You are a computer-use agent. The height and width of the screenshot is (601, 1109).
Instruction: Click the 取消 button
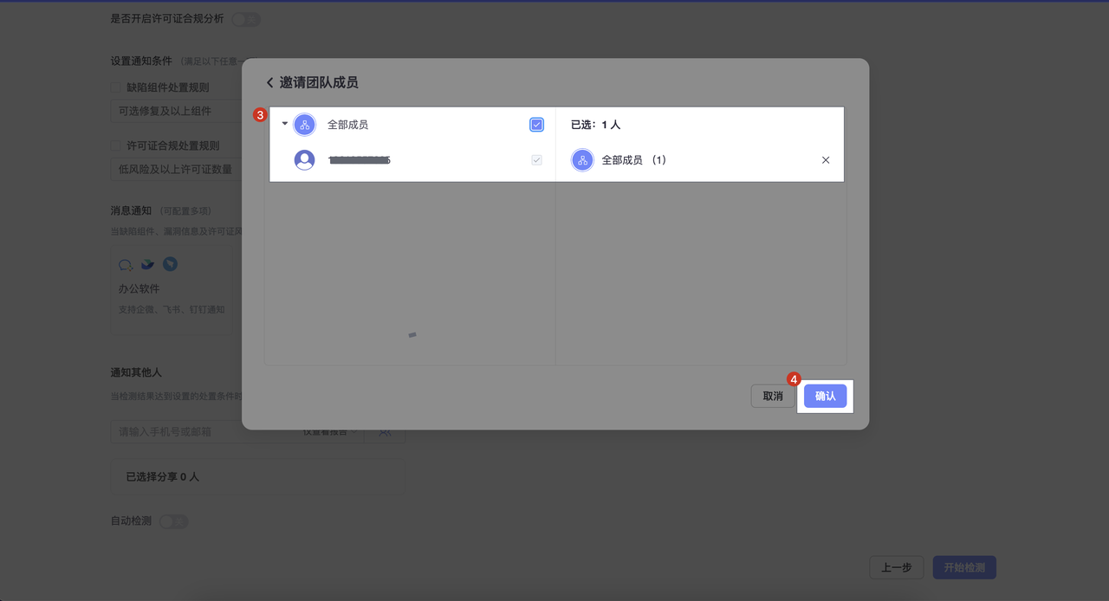(772, 396)
